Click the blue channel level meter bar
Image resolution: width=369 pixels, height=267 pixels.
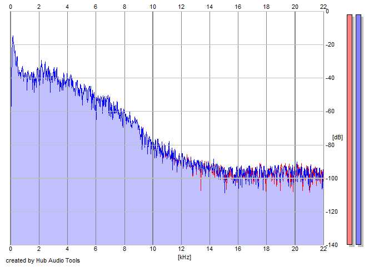click(x=358, y=129)
